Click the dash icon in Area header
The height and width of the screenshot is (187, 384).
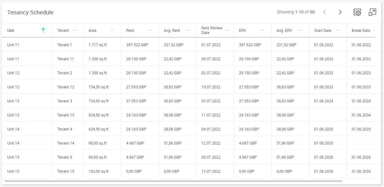tap(112, 30)
